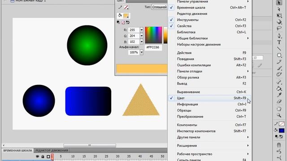Select the Eyedropper tool
This screenshot has height=161, width=287.
point(279,95)
